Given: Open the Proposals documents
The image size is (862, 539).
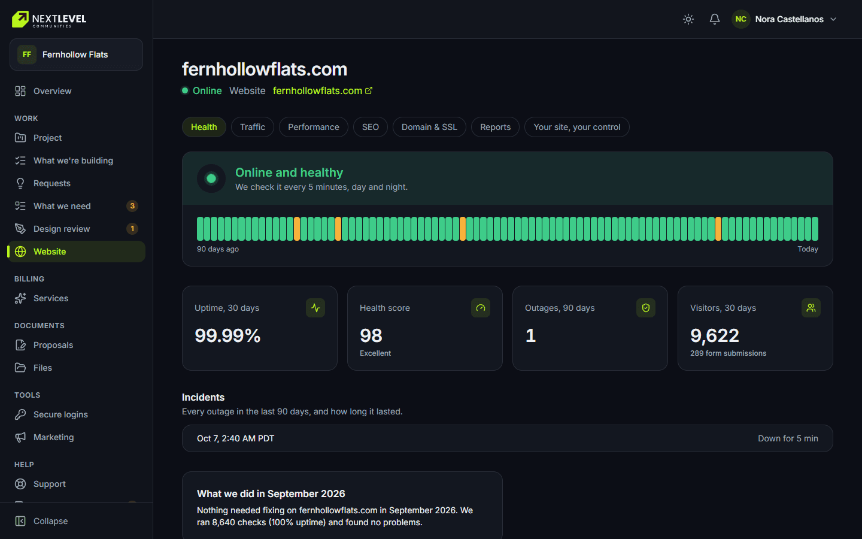Looking at the screenshot, I should coord(76,345).
